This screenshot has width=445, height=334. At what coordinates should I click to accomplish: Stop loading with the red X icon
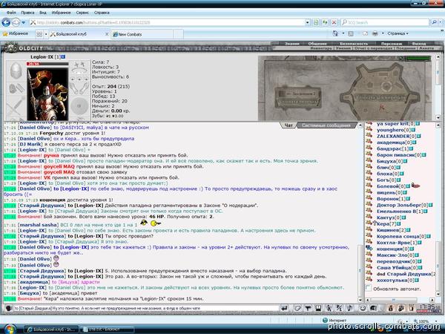coord(334,22)
